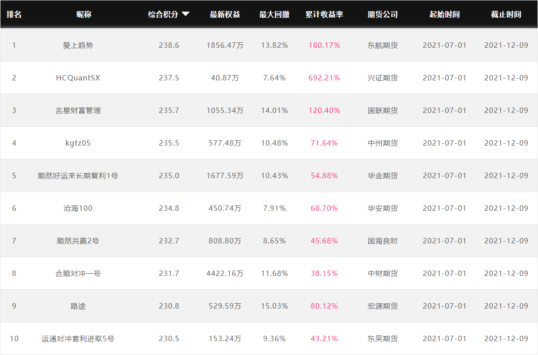
Task: Select the equity value 1677.59万
Action: [x=225, y=175]
